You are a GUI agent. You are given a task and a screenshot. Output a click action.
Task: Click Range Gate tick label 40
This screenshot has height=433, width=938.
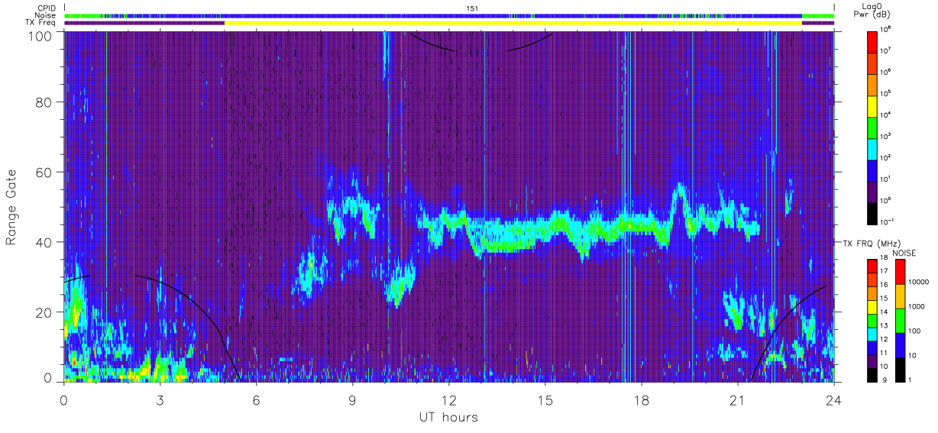45,242
